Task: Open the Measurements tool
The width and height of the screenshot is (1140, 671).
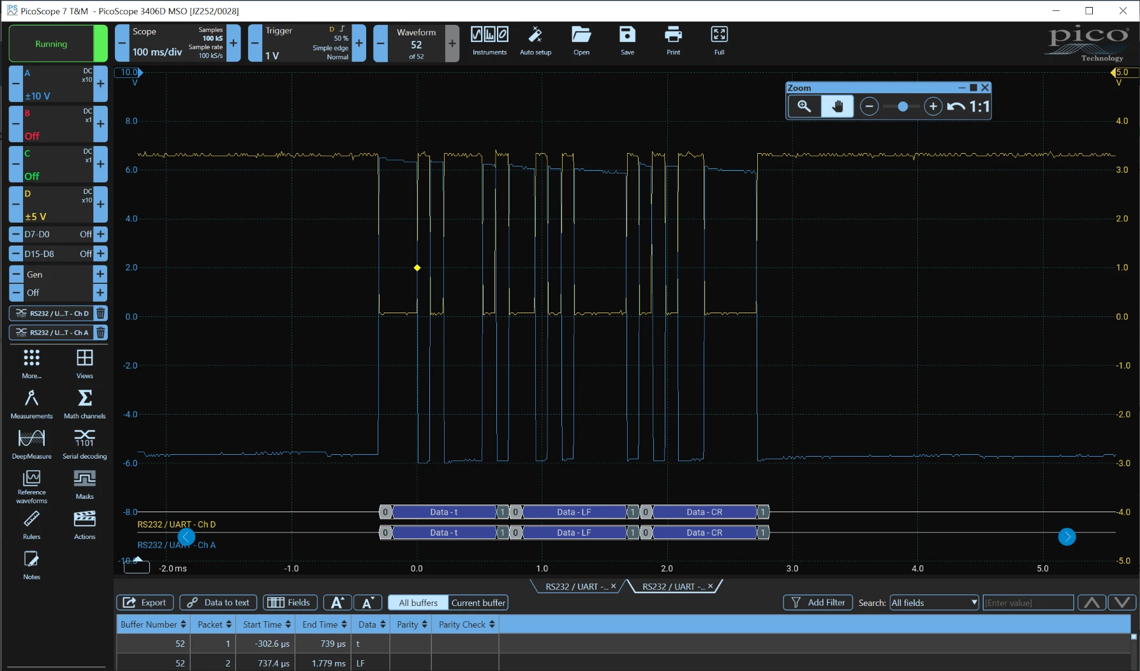Action: (x=31, y=404)
